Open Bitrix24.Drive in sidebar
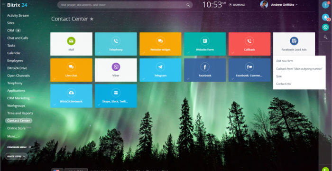The height and width of the screenshot is (171, 332). point(17,68)
